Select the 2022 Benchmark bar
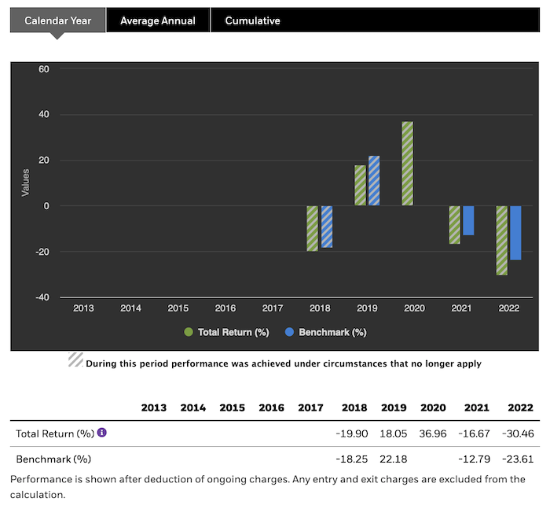This screenshot has height=509, width=550. click(x=515, y=233)
